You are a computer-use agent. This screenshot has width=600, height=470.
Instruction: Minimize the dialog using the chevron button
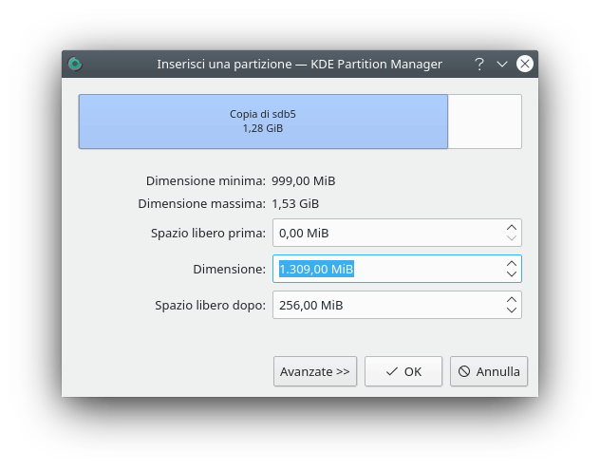coord(502,65)
